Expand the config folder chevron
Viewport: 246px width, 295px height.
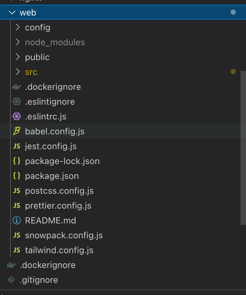(18, 27)
